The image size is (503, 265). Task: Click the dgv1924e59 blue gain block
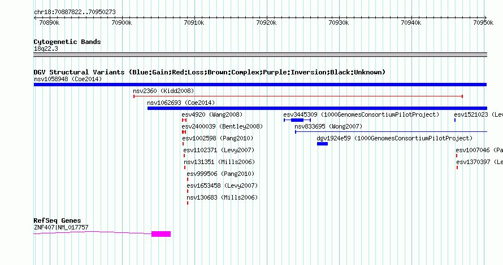pos(322,144)
